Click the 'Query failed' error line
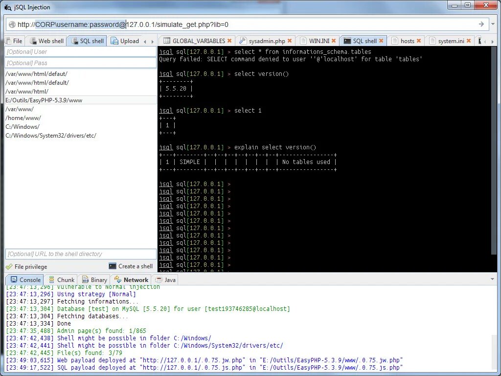 point(291,59)
